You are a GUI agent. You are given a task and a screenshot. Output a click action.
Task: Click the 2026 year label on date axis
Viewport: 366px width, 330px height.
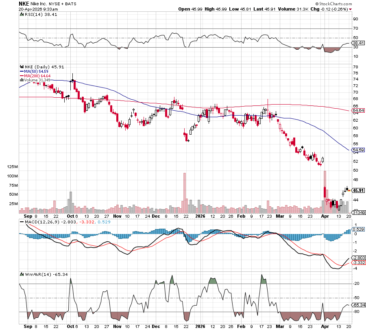pos(199,216)
